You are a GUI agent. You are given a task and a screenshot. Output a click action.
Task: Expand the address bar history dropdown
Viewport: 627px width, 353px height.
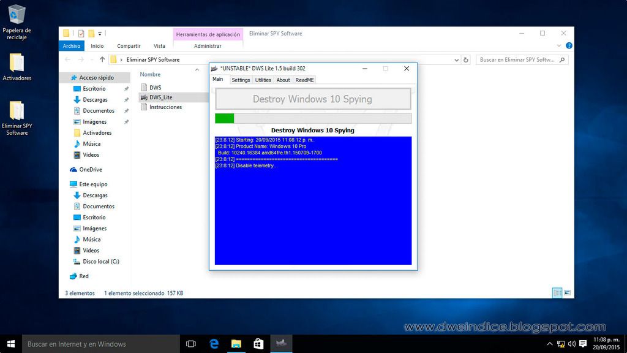click(457, 60)
